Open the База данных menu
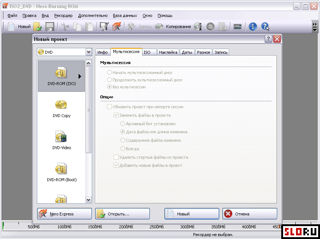 [x=125, y=15]
